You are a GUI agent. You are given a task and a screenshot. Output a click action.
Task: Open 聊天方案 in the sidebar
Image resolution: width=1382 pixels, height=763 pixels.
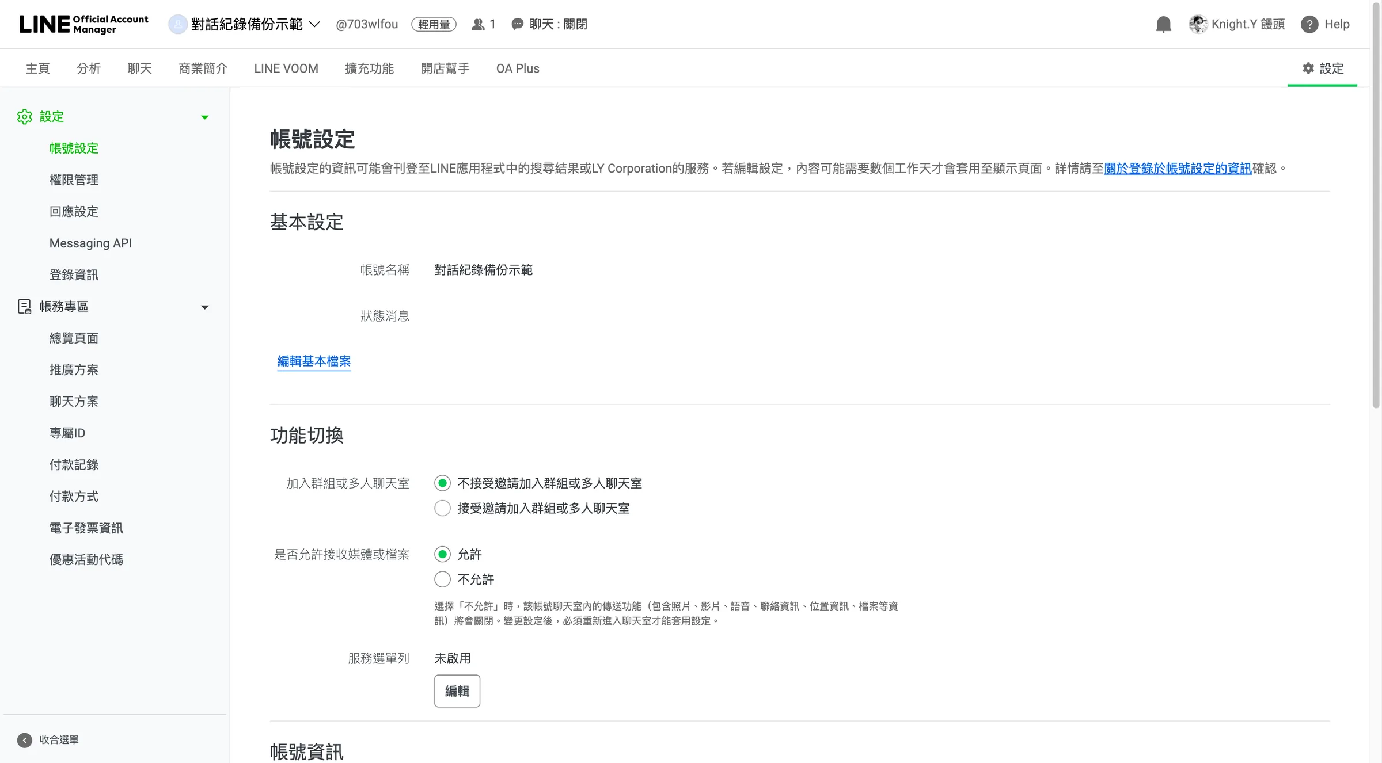coord(74,402)
